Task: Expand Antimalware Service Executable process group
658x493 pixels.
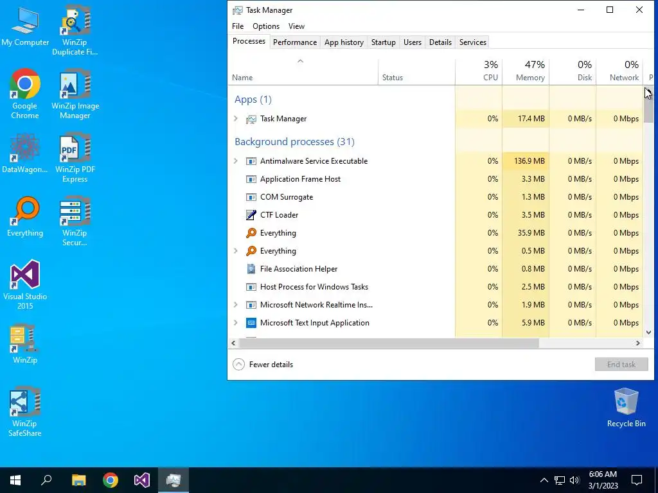Action: tap(236, 161)
